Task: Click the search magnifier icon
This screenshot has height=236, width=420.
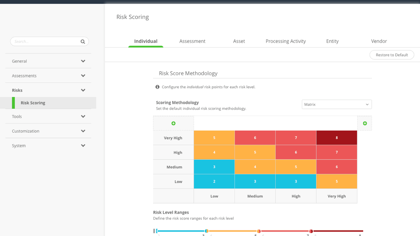Action: (x=83, y=42)
